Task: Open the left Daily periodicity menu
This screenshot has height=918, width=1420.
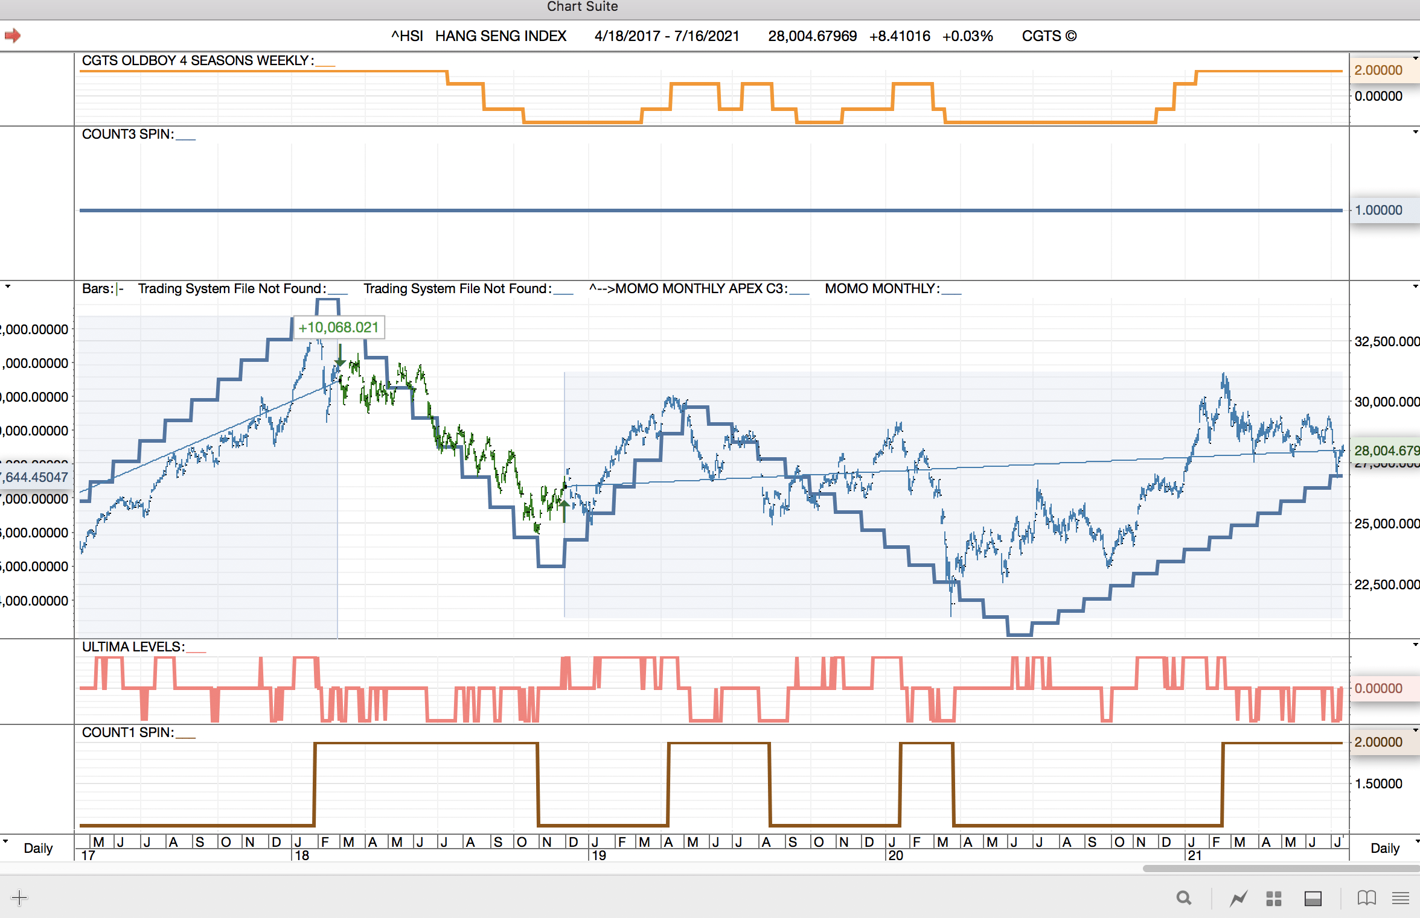Action: coord(37,848)
